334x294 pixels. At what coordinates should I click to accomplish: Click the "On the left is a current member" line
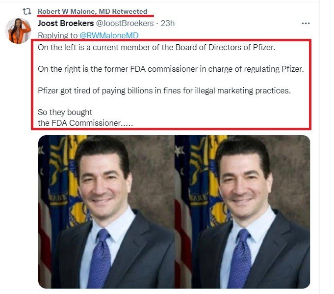[156, 47]
